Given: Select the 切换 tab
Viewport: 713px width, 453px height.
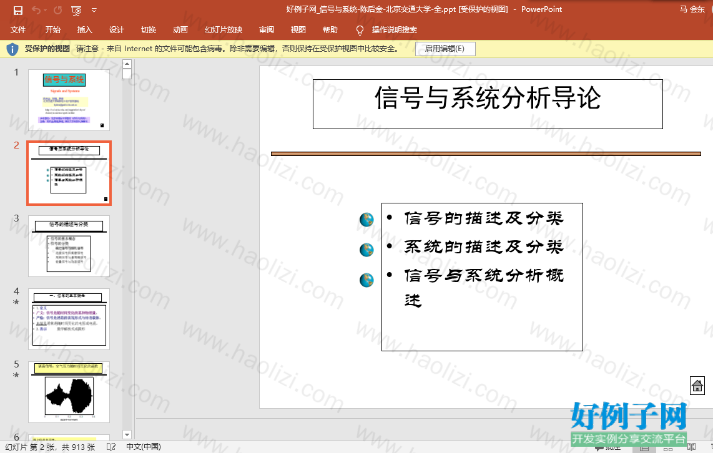Looking at the screenshot, I should (x=148, y=29).
